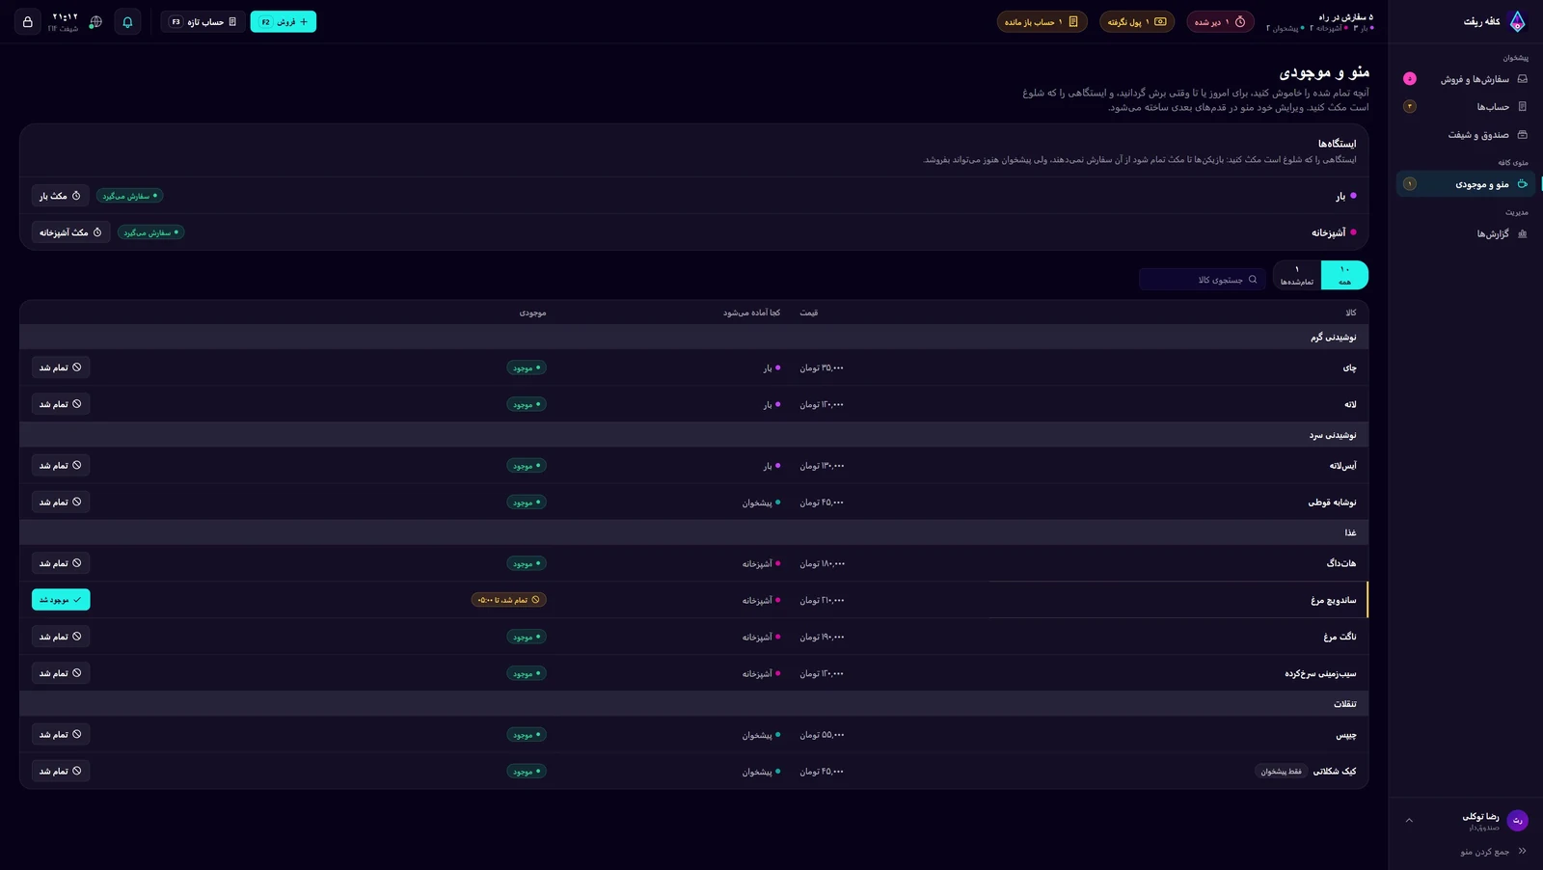This screenshot has width=1543, height=870.
Task: Create a new tab with حساب تازه F3
Action: point(203,21)
